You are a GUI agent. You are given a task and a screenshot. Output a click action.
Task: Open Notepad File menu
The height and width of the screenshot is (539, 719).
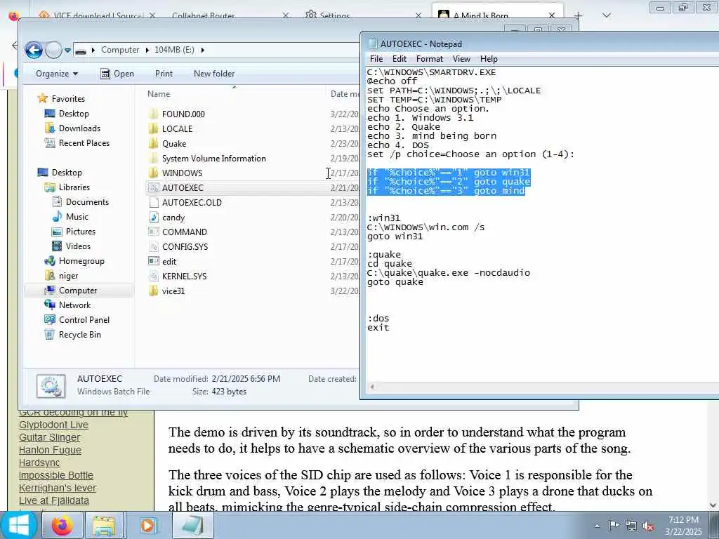pyautogui.click(x=376, y=59)
